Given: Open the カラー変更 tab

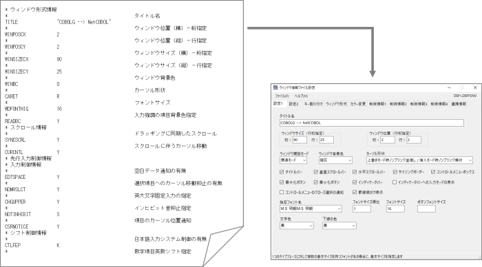Looking at the screenshot, I should coord(358,104).
